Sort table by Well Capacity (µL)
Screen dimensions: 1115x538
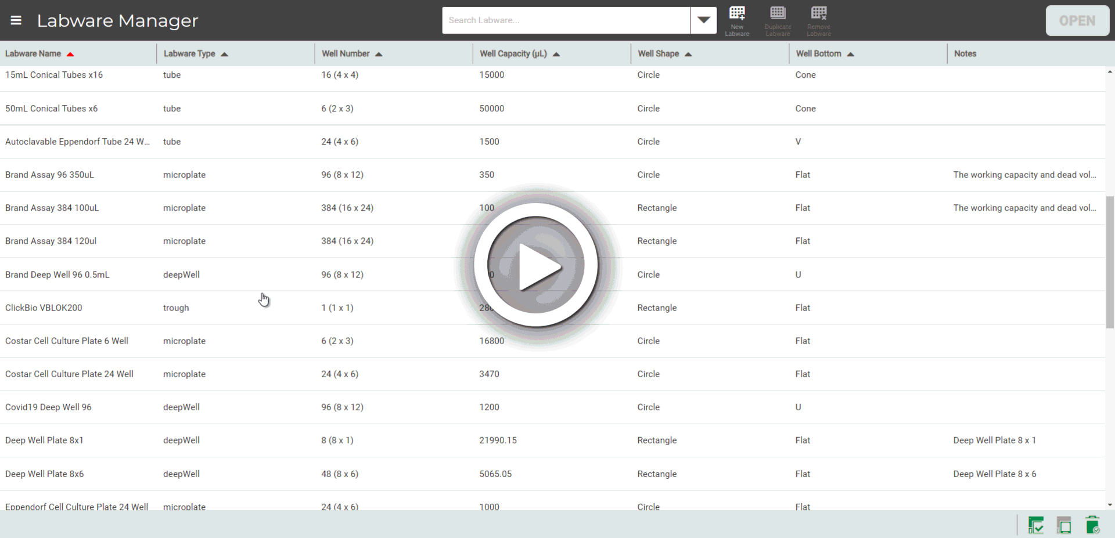pyautogui.click(x=513, y=53)
